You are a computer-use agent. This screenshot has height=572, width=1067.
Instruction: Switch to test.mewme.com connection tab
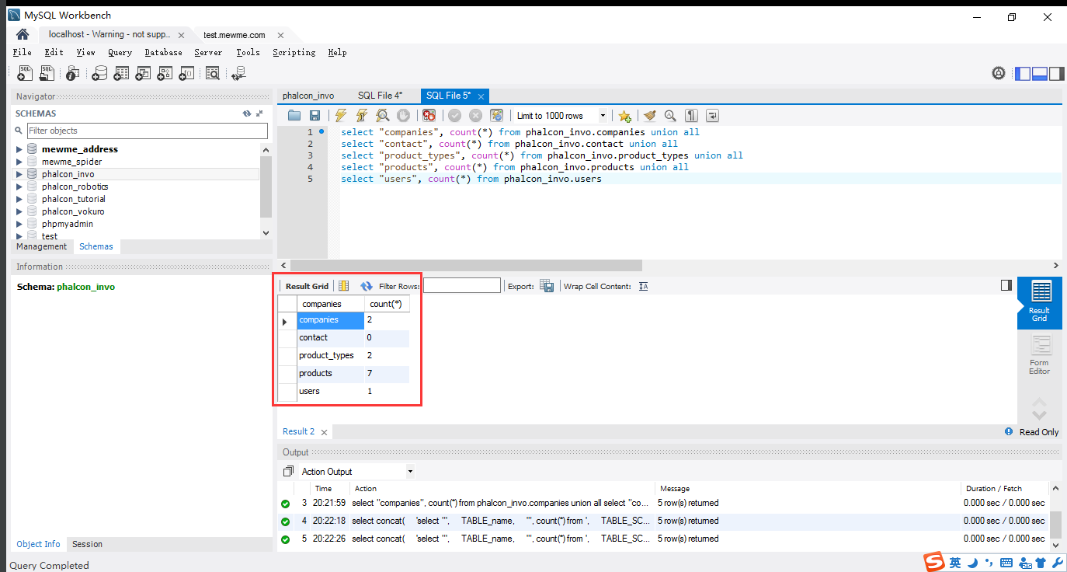[234, 35]
